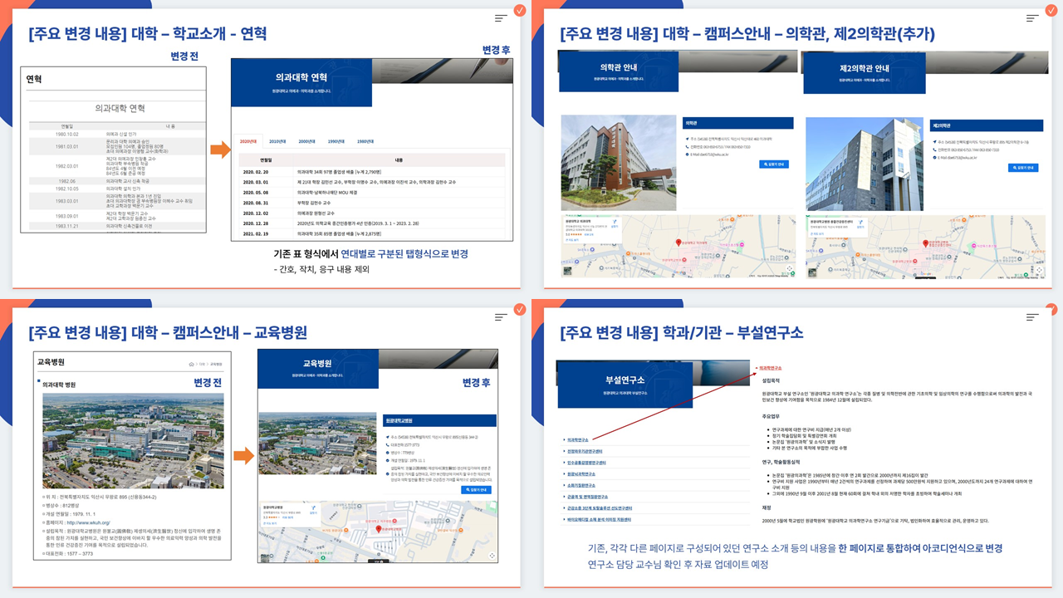Click the orange arrow on the 교육병원 slide
Viewport: 1063px width, 598px height.
(x=243, y=455)
